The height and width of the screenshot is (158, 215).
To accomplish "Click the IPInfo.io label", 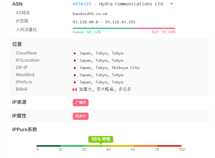I will (x=24, y=82).
